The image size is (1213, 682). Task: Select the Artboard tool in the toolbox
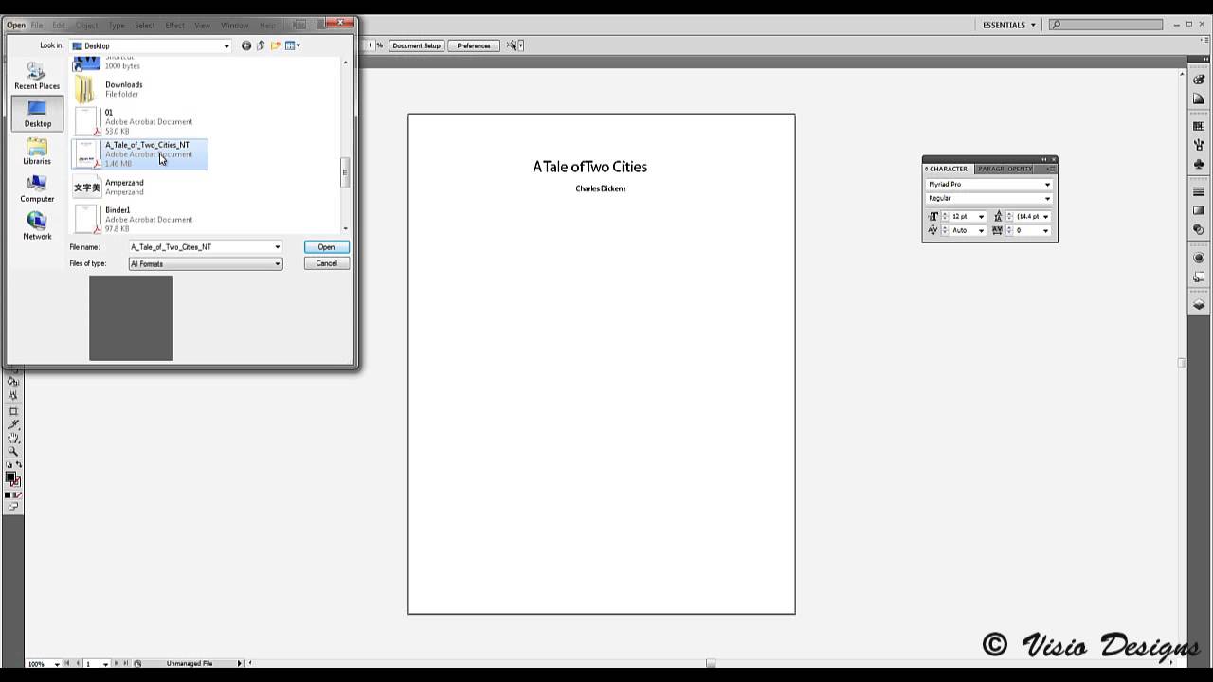point(13,411)
